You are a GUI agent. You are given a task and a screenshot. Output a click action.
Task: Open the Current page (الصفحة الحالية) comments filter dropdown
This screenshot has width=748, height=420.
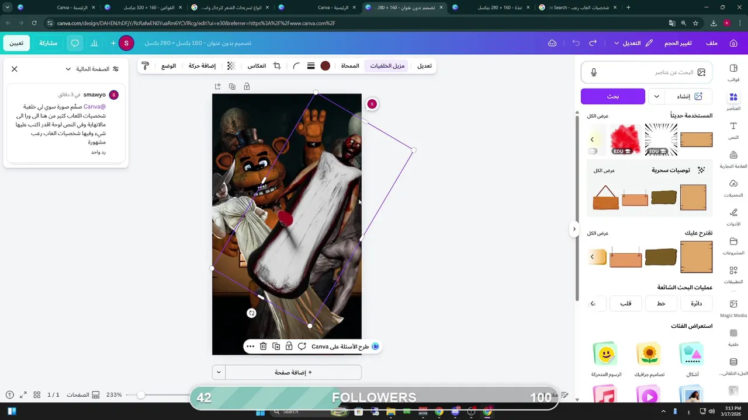pyautogui.click(x=92, y=69)
